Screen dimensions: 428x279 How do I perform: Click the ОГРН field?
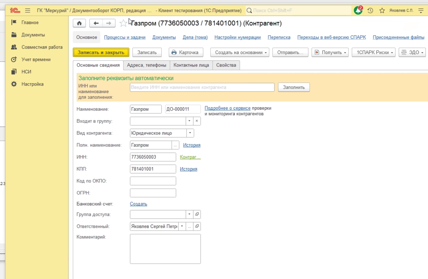click(153, 193)
